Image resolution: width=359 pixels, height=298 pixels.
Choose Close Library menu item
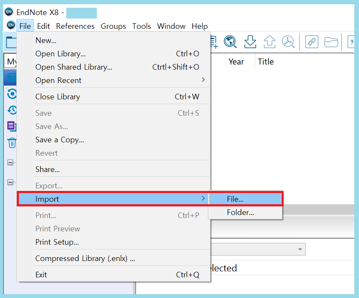click(114, 96)
